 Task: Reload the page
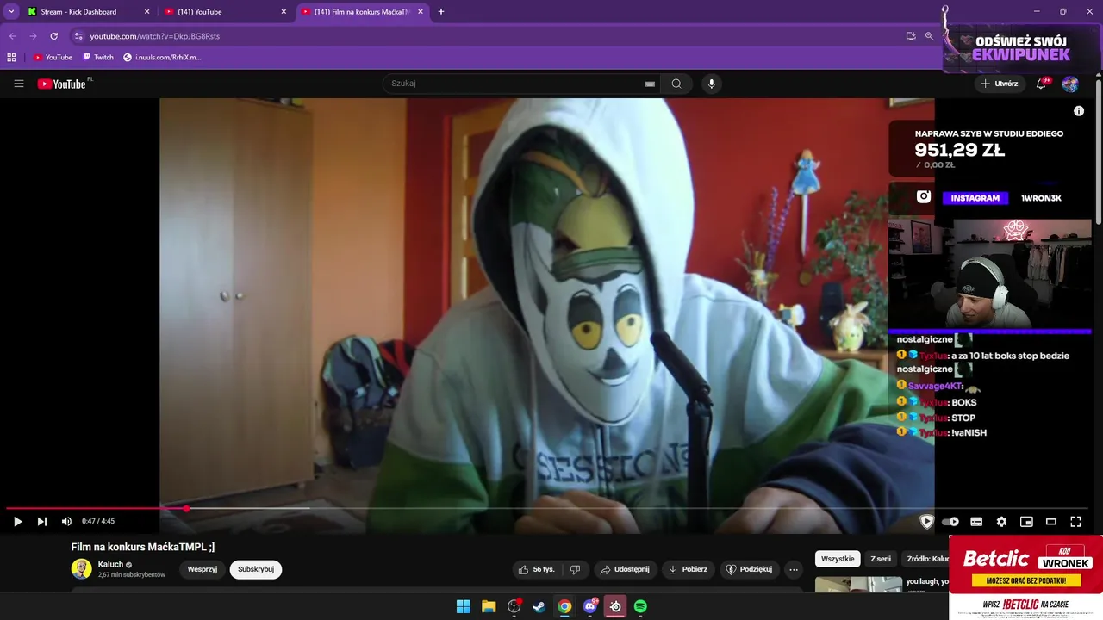click(x=53, y=36)
